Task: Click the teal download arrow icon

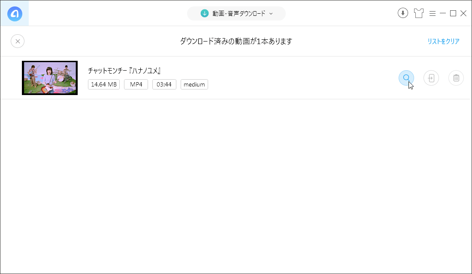Action: (x=205, y=13)
